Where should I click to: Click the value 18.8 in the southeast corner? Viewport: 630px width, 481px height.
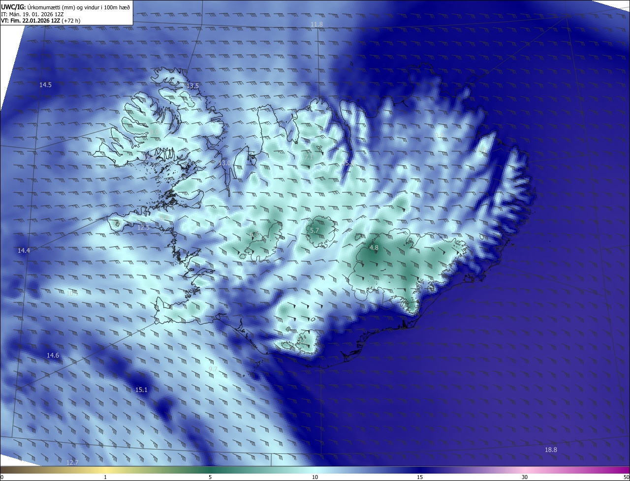pos(551,450)
